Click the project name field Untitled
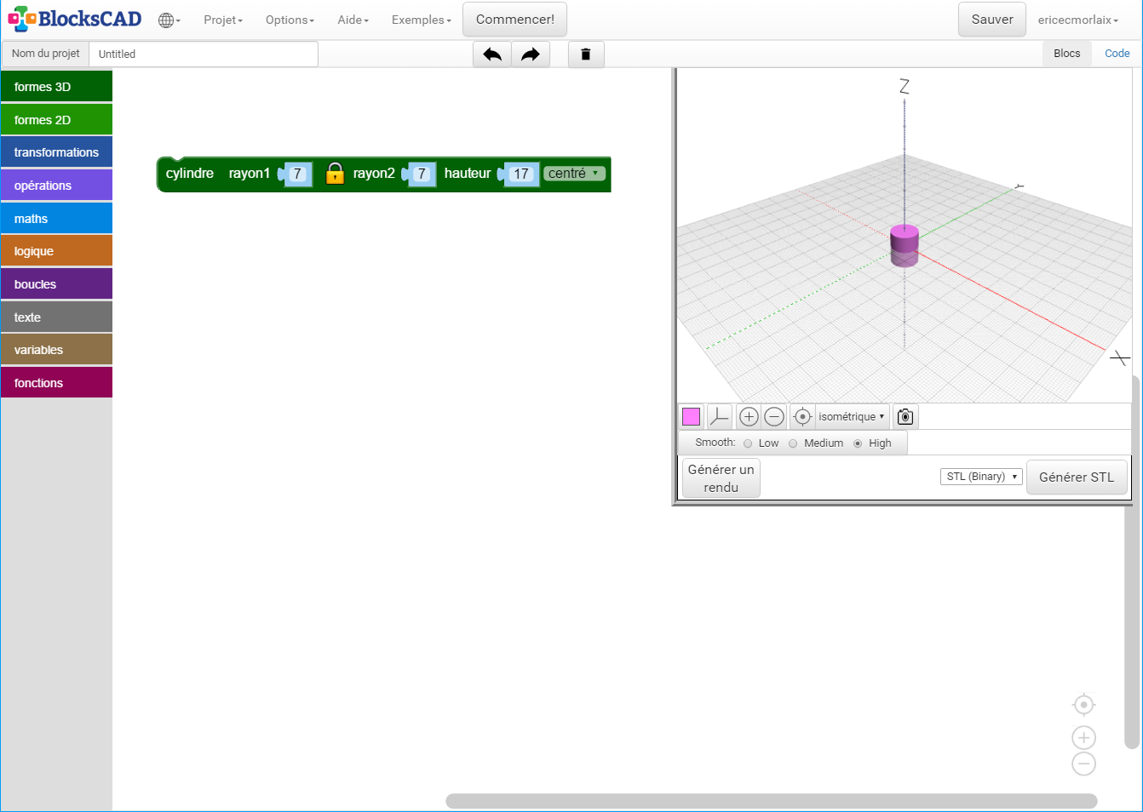 (204, 54)
